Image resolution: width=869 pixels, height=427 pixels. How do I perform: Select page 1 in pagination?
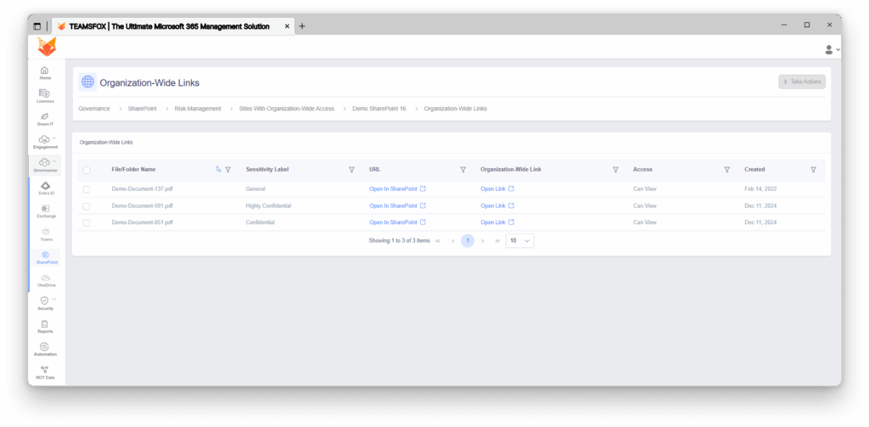click(x=468, y=241)
